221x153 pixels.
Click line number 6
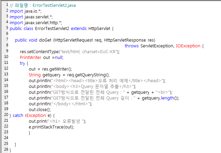pos(7,33)
